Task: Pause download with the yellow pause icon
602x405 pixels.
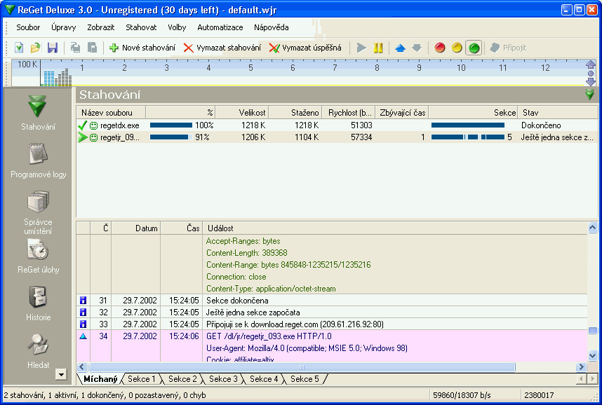Action: pos(378,48)
